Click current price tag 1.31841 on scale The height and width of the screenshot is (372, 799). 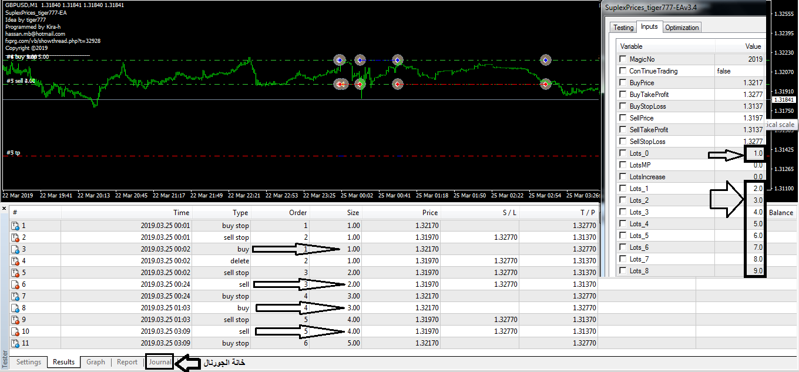pyautogui.click(x=784, y=100)
